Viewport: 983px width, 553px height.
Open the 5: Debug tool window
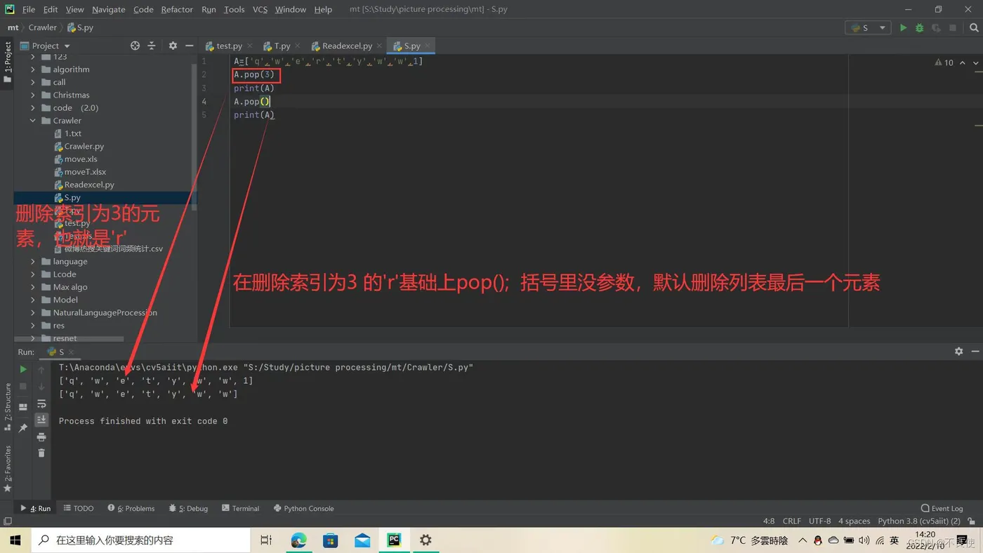coord(188,508)
